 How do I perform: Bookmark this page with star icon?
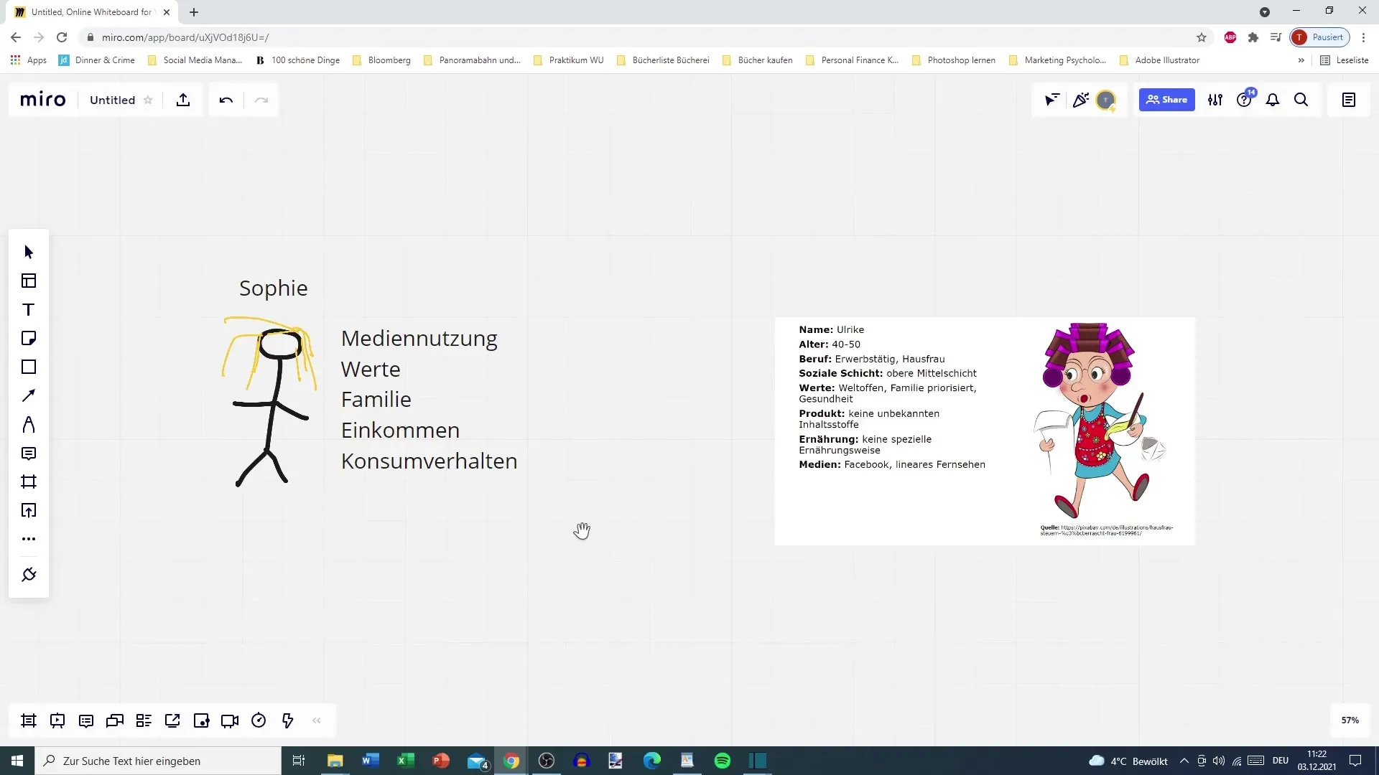1202,37
